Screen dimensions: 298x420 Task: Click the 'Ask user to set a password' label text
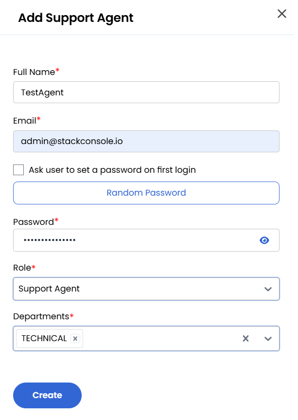[x=112, y=170]
